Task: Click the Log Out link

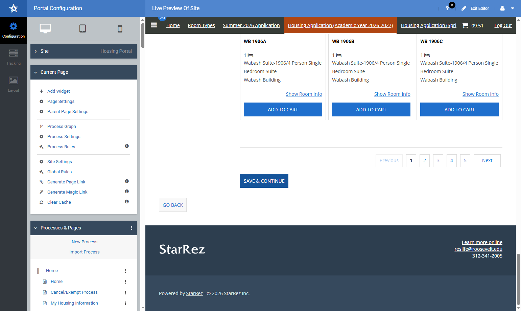Action: 503,25
